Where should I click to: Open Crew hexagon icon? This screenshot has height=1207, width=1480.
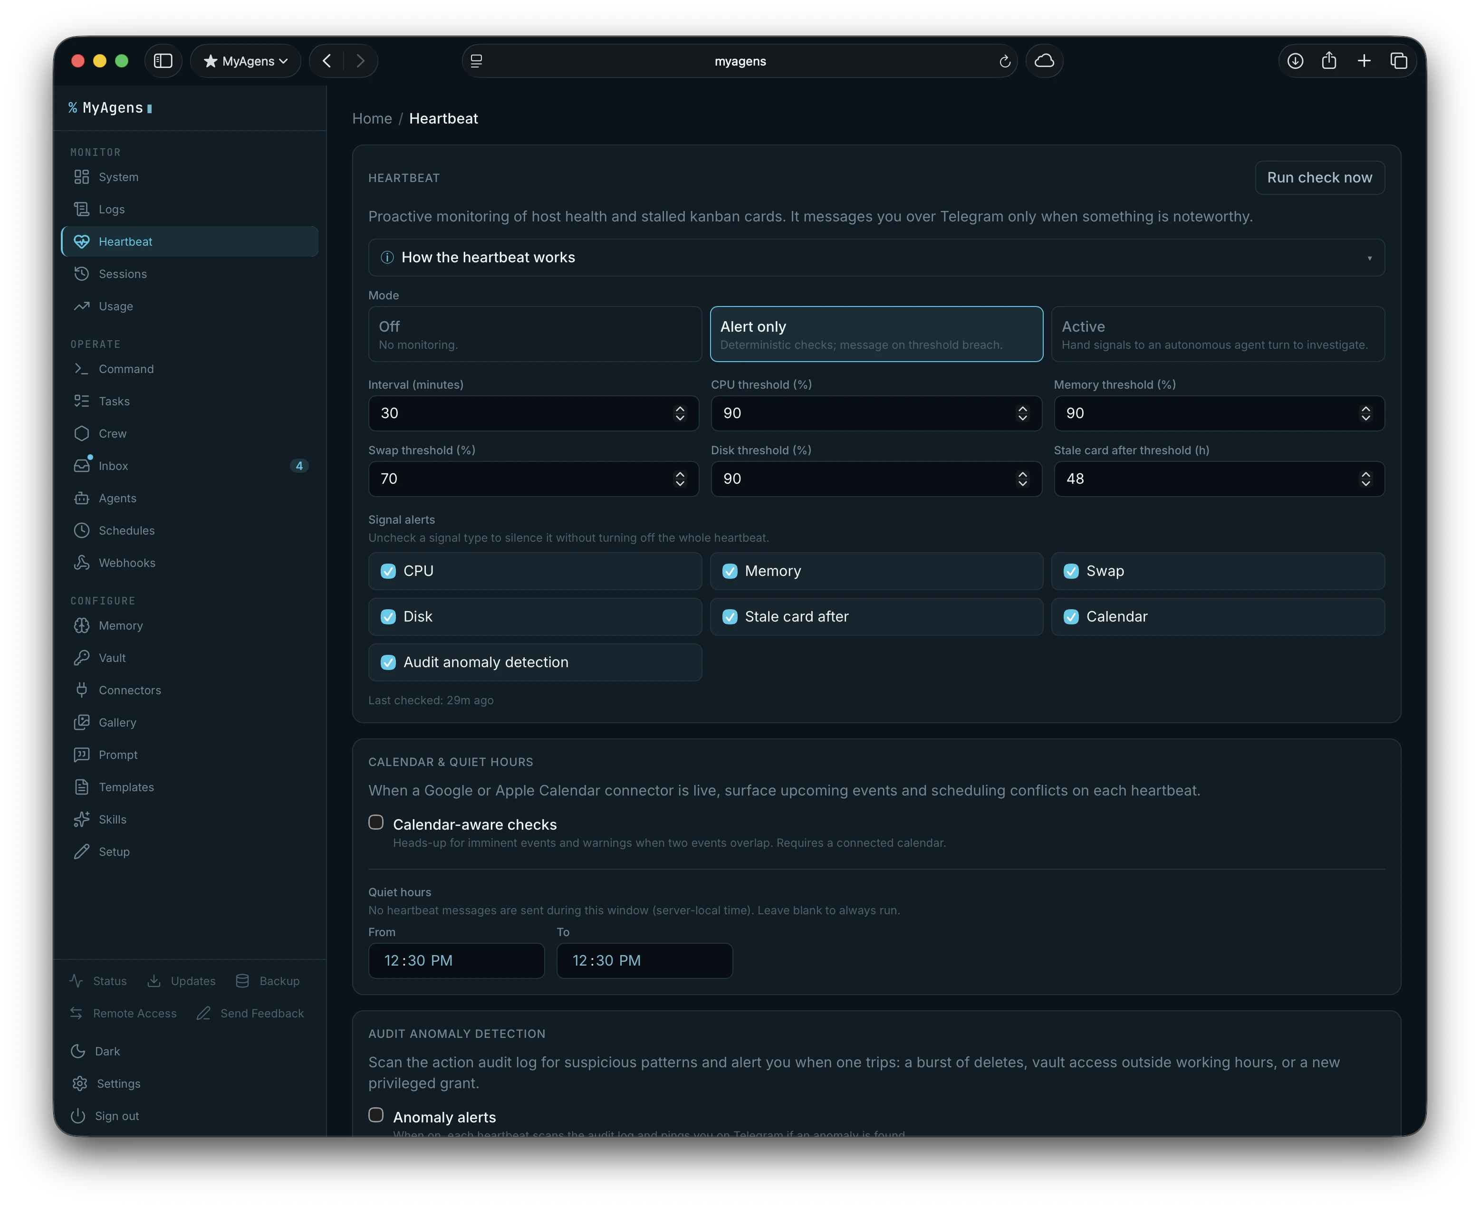[81, 434]
